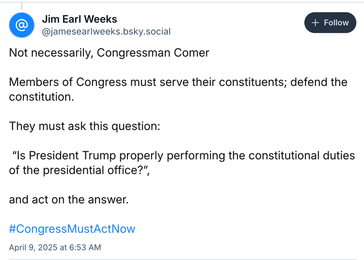The width and height of the screenshot is (364, 260).
Task: Click the 'defend the' text after semicolon
Action: pos(318,82)
